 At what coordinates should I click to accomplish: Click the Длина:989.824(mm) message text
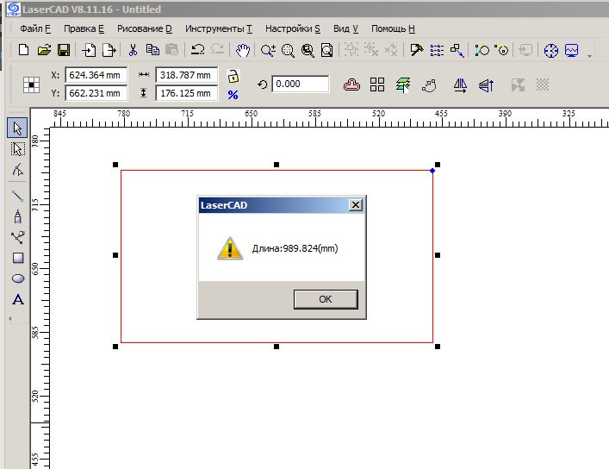tap(295, 248)
